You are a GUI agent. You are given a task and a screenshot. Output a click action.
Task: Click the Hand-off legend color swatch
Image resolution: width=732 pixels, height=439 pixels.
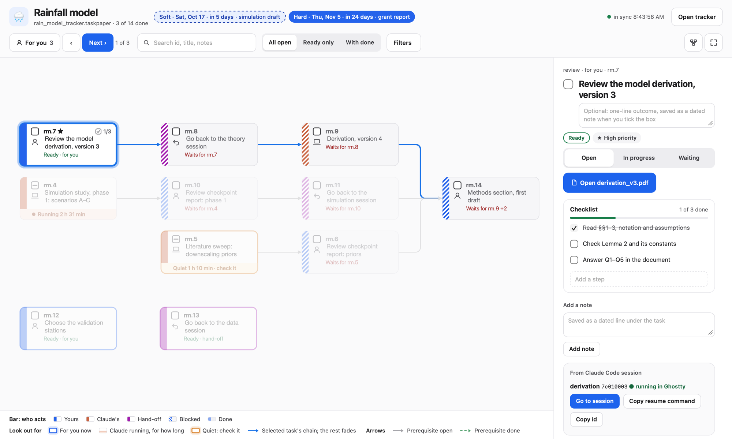131,419
